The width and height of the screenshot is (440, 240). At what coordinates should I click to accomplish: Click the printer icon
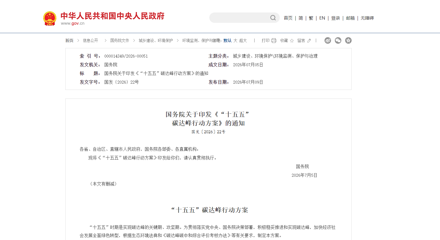coord(274,40)
